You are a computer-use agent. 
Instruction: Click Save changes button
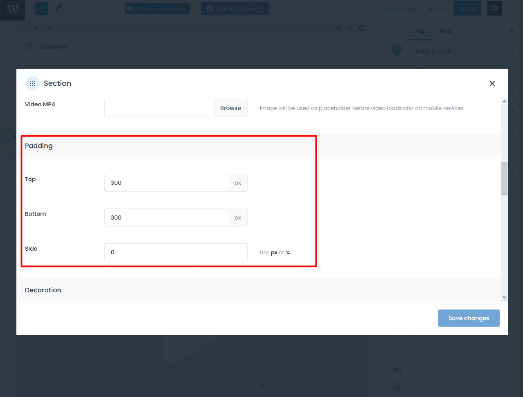click(469, 318)
